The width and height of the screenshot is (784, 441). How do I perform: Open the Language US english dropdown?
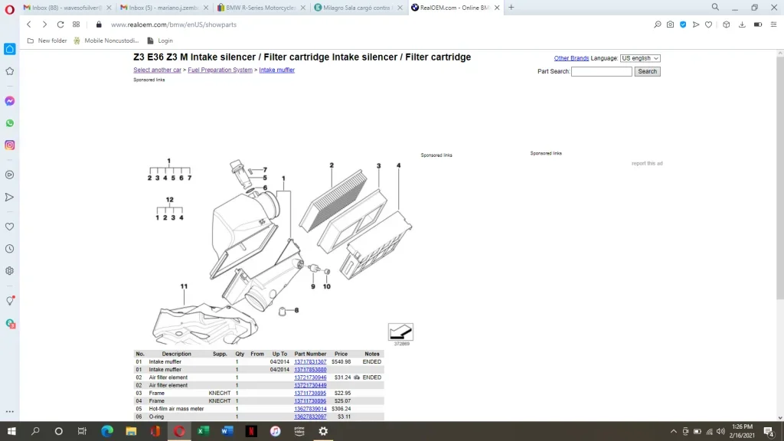[640, 58]
